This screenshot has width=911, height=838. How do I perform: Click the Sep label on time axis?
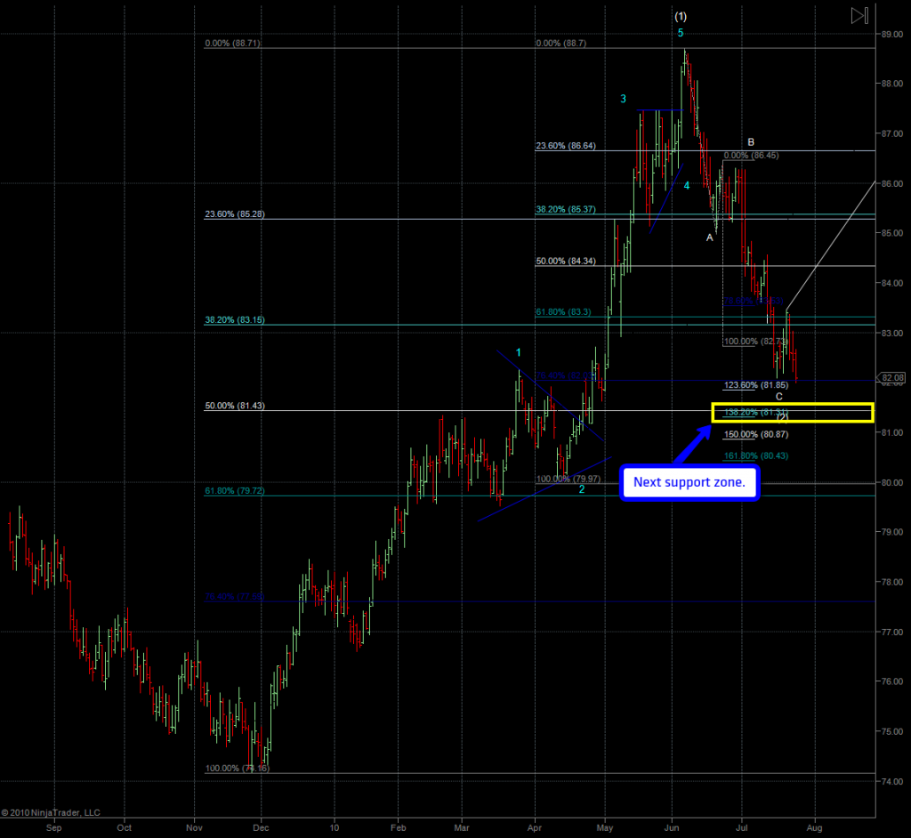click(54, 828)
